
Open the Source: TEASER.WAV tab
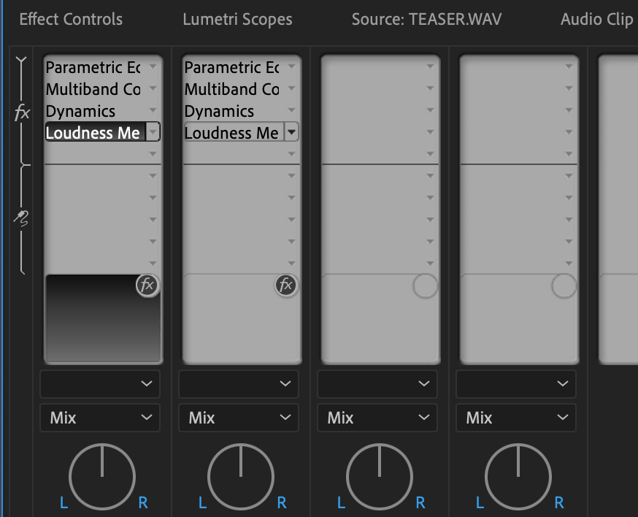pyautogui.click(x=426, y=19)
